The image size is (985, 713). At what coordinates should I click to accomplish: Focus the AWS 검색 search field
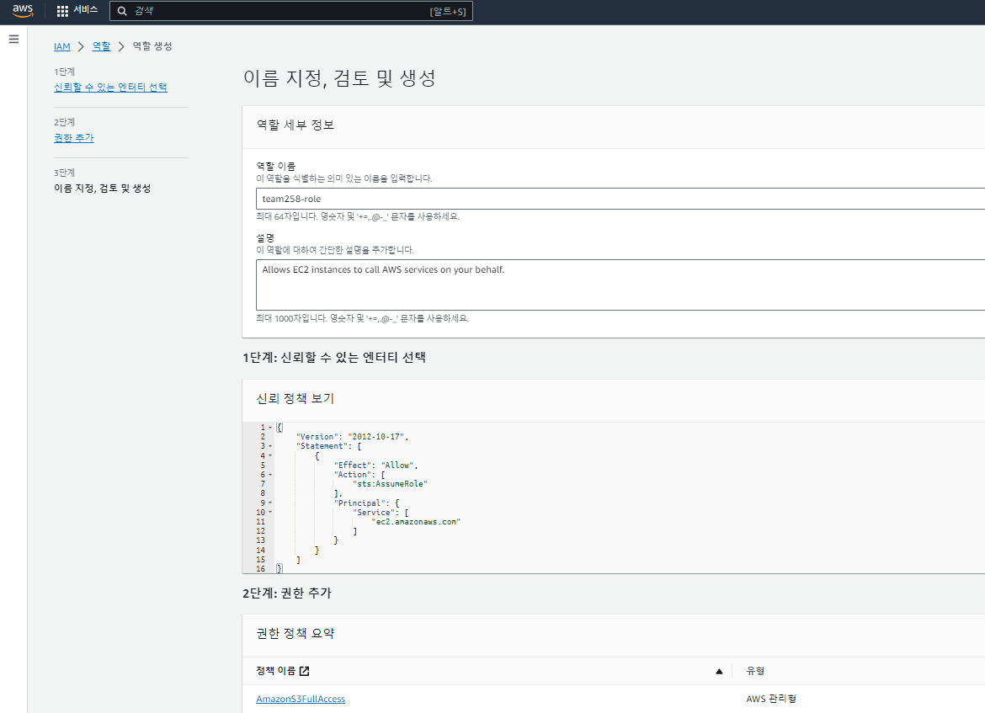tap(290, 11)
